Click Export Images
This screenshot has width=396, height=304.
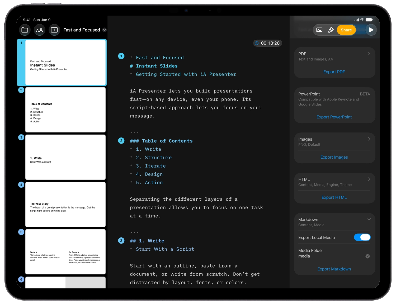pos(334,157)
